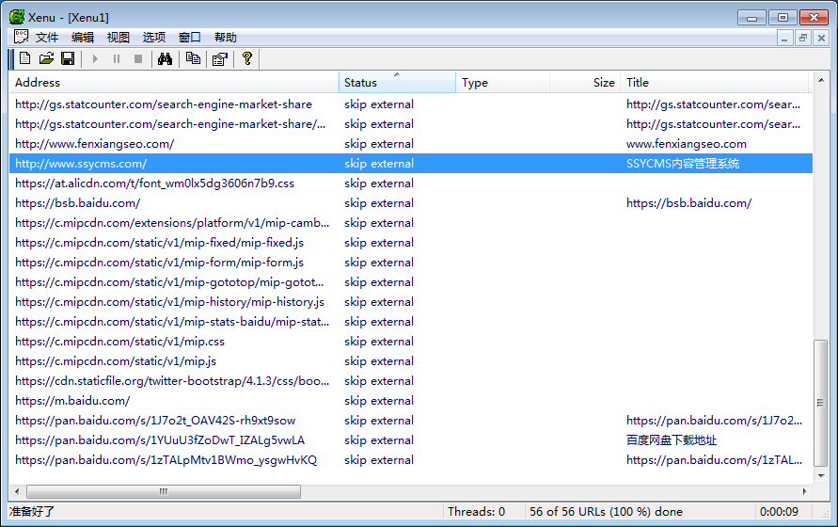Image resolution: width=838 pixels, height=527 pixels.
Task: Save results using the floppy disk icon
Action: pos(68,59)
